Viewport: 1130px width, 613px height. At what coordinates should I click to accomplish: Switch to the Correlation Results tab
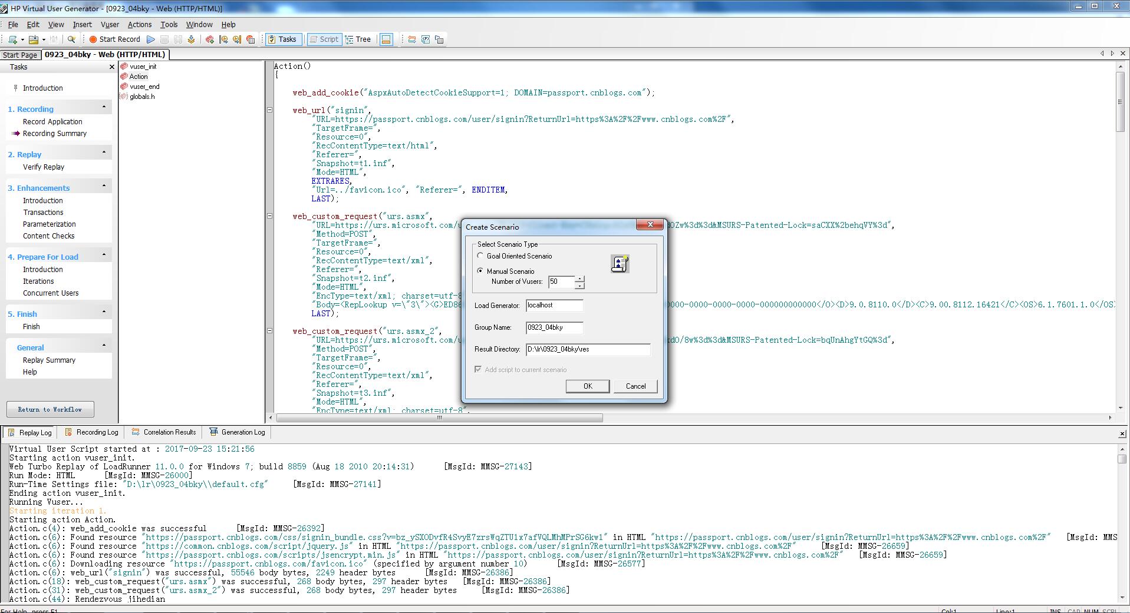pos(164,432)
